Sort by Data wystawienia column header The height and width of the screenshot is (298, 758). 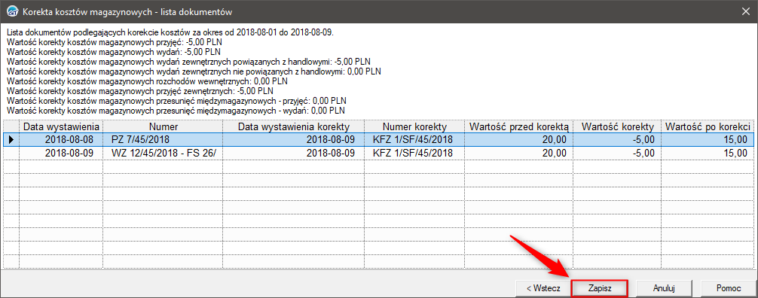point(61,126)
